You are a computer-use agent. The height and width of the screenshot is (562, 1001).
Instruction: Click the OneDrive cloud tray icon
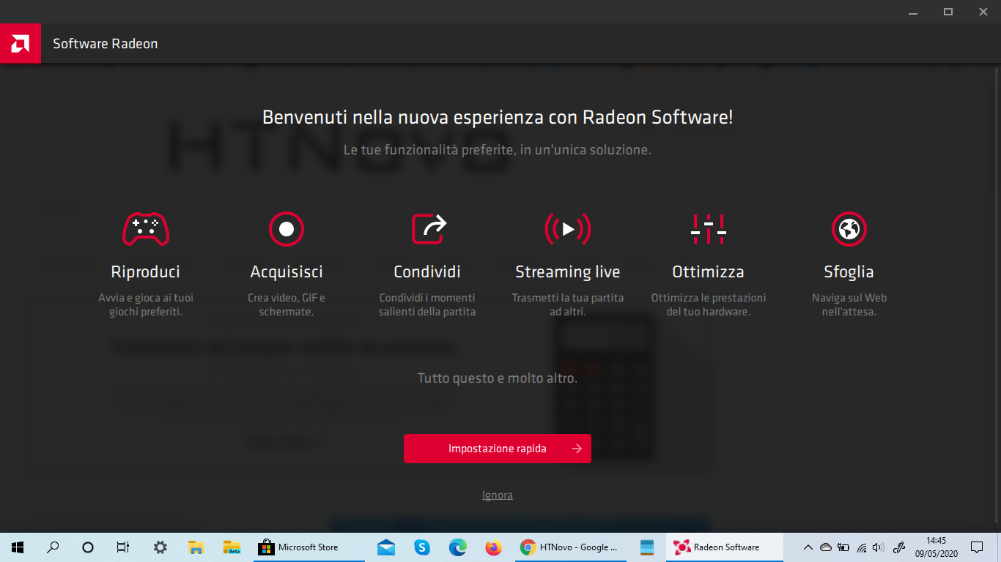[826, 547]
